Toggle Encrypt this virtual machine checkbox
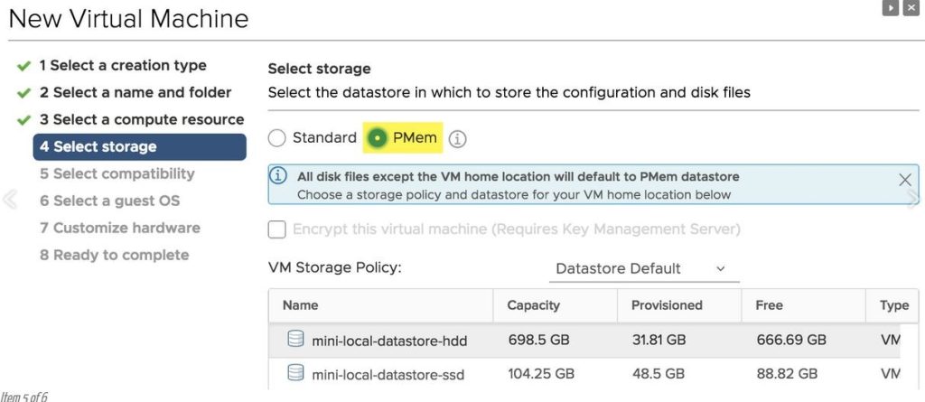 point(276,229)
